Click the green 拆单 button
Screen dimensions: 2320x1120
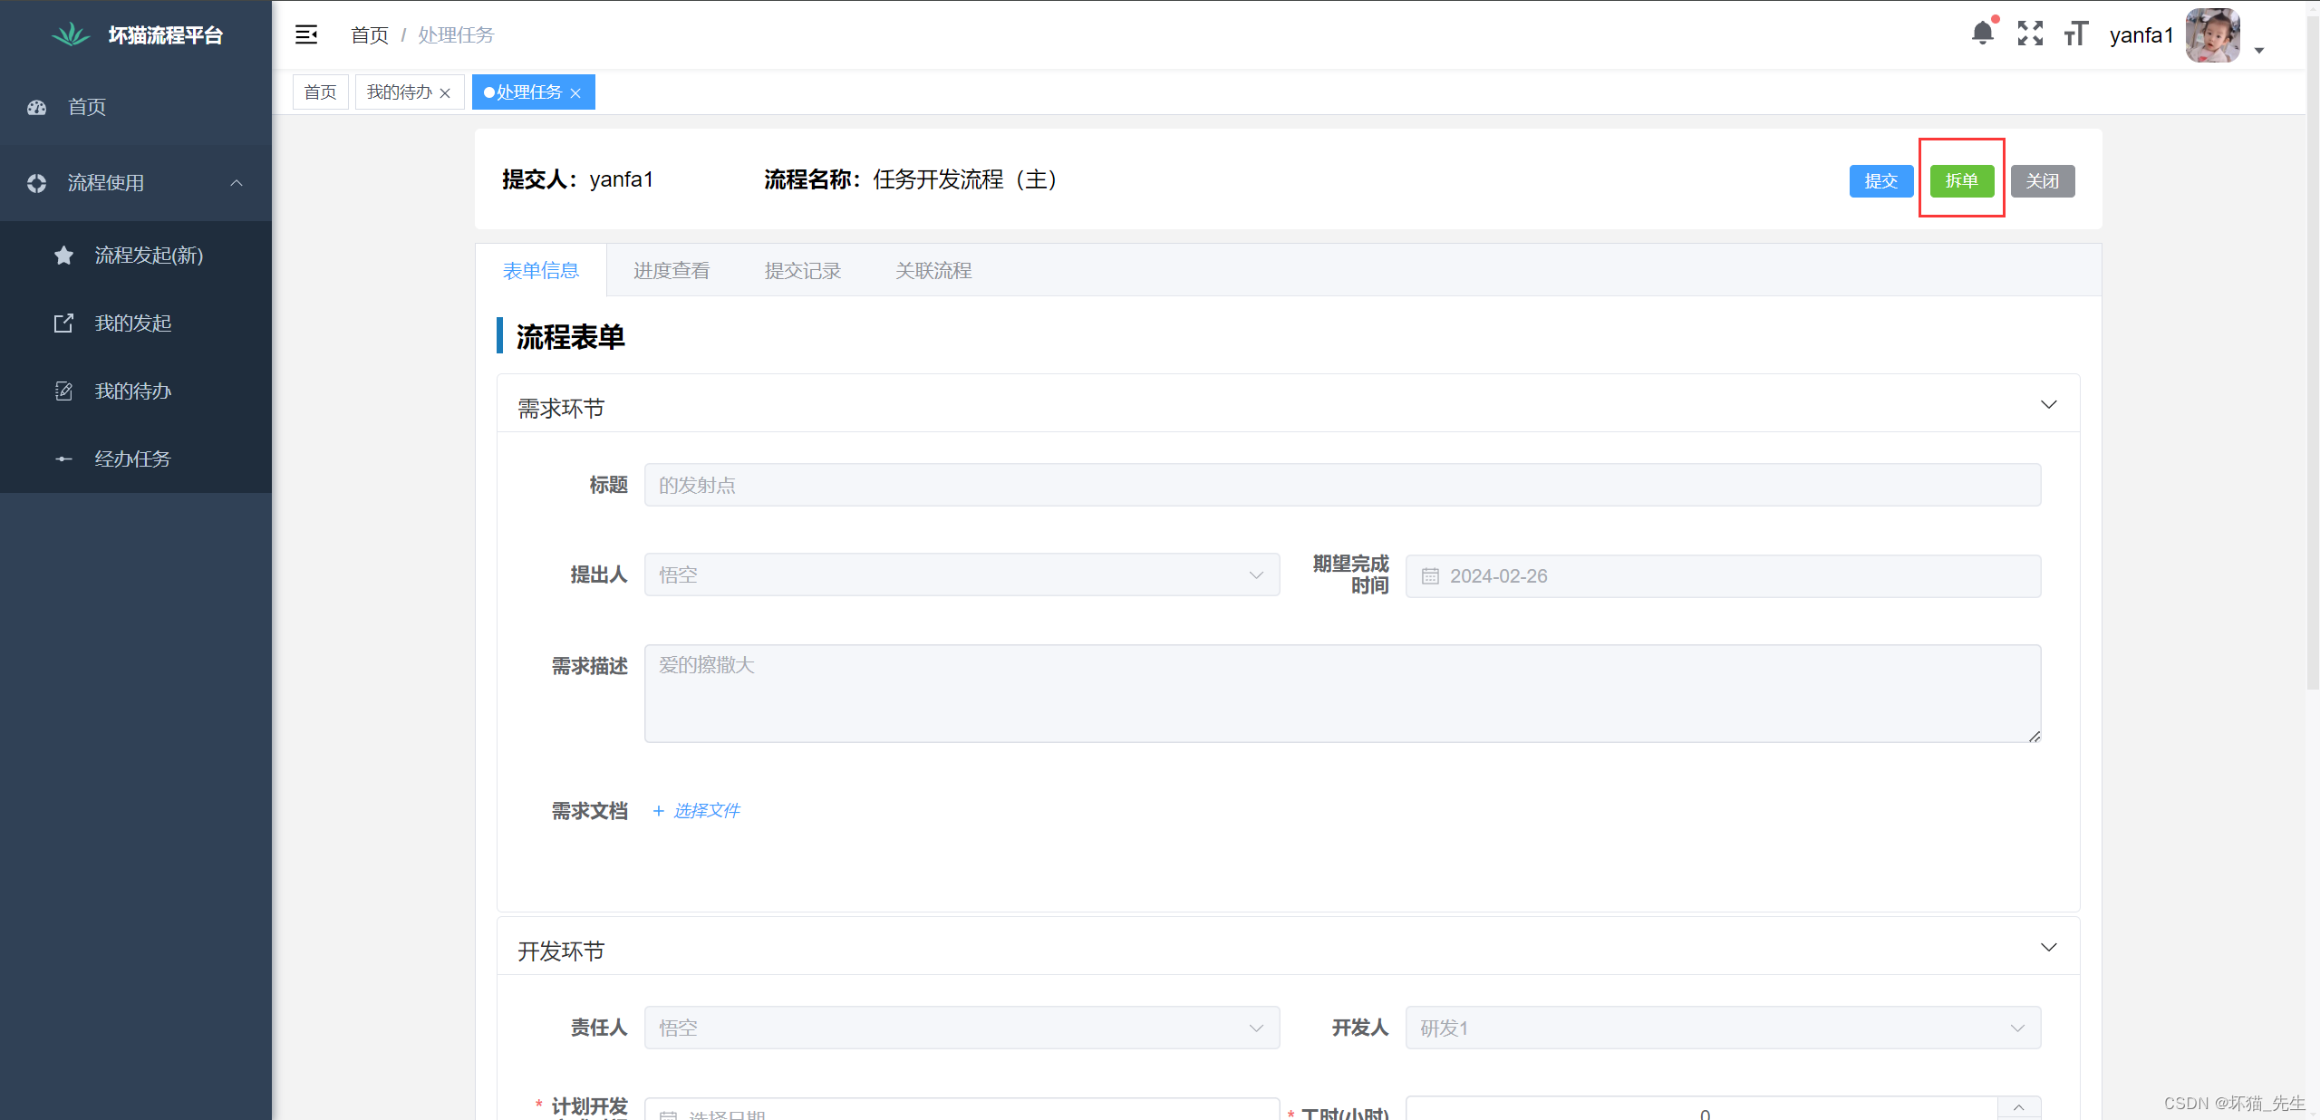(1961, 180)
